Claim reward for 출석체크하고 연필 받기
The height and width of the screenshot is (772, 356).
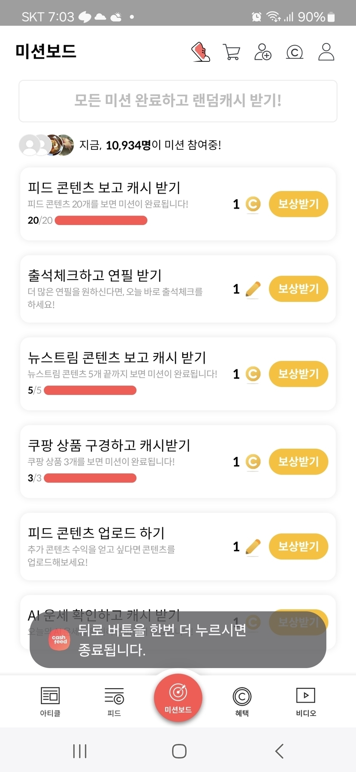(x=299, y=289)
